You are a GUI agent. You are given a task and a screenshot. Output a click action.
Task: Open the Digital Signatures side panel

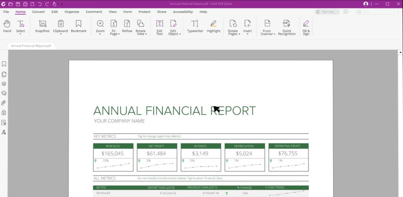tap(4, 132)
